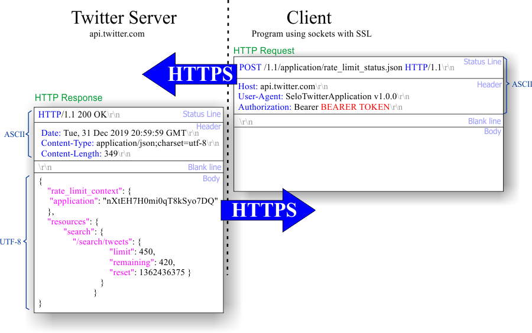Click the "rate_limit_context" JSON key
The width and height of the screenshot is (532, 333).
click(85, 191)
